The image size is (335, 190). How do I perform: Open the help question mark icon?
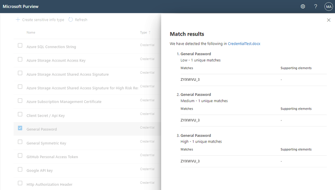[x=316, y=6]
